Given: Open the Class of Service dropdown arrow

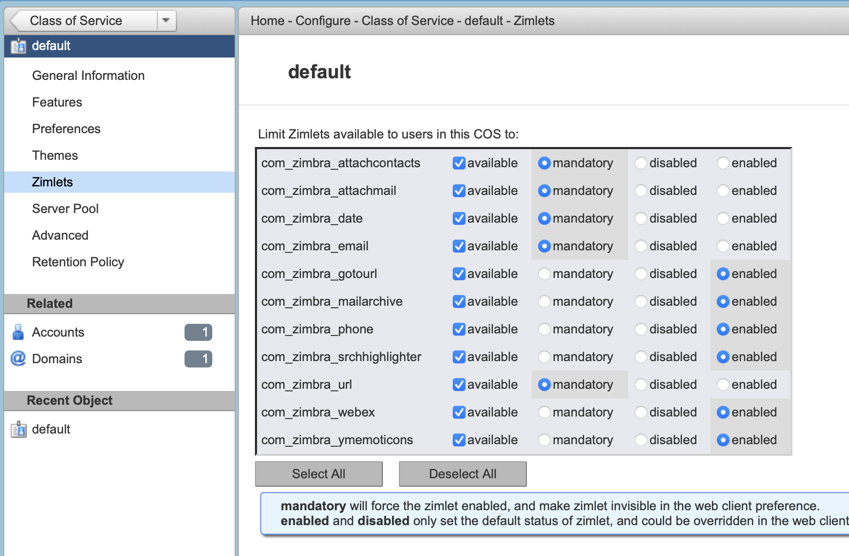Looking at the screenshot, I should (x=166, y=20).
